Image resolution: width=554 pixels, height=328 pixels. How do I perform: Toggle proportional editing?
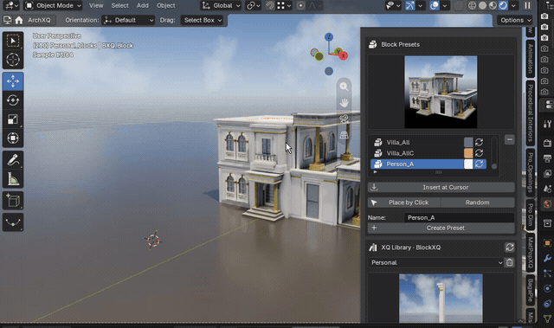click(x=301, y=6)
